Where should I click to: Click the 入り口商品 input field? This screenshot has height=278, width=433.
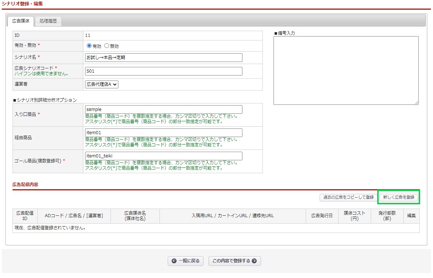[x=163, y=109]
